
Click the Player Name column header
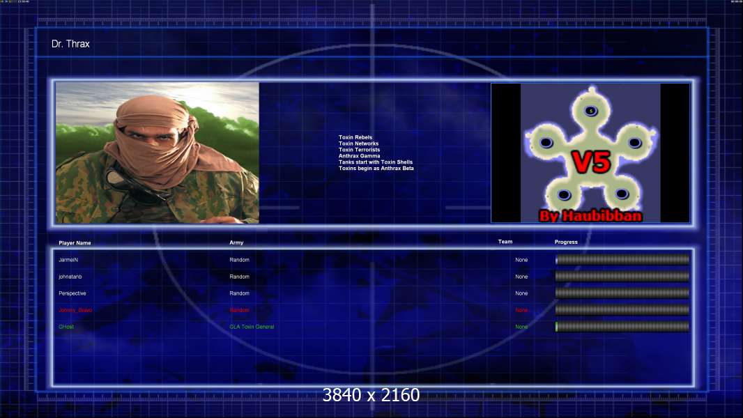[75, 243]
